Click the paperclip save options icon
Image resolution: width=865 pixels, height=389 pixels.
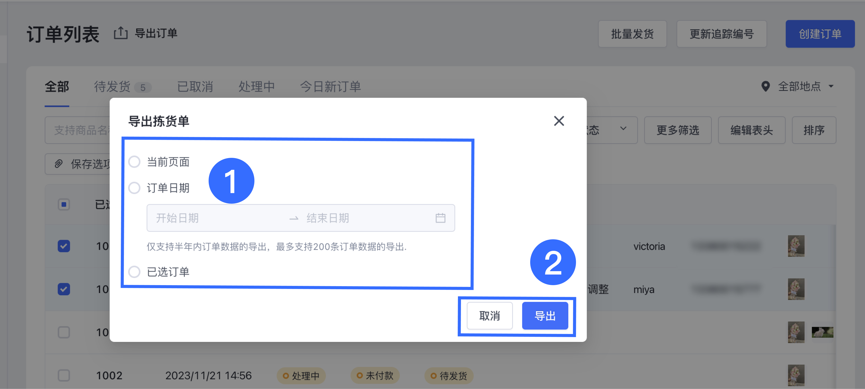(x=59, y=164)
